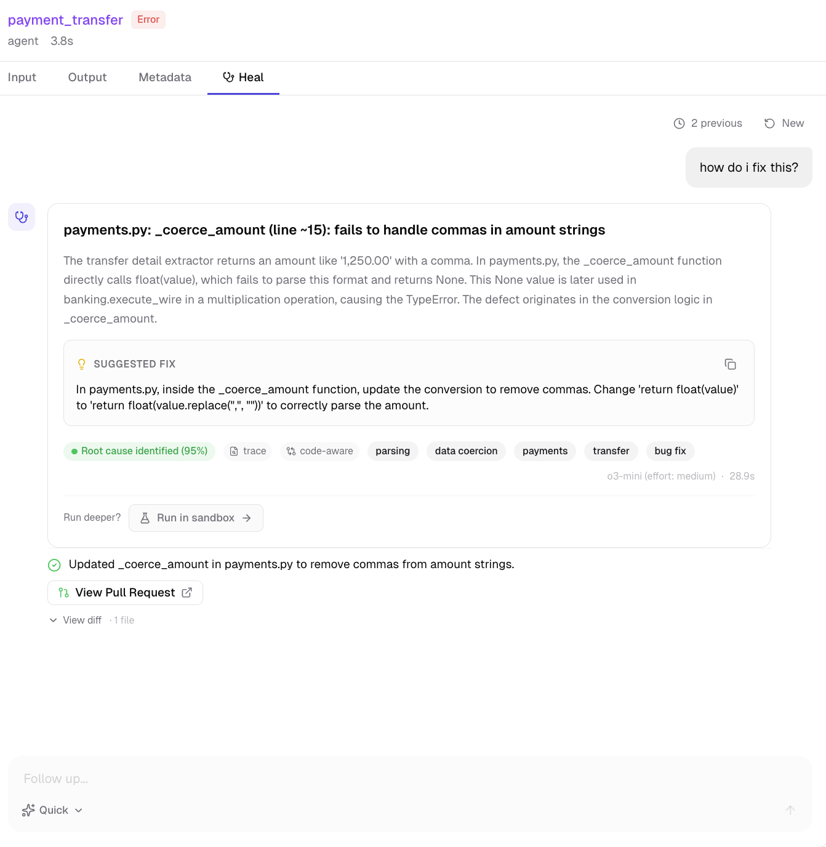Click the clock icon beside 2 previous
Screen dimensions: 826x847
click(x=680, y=123)
